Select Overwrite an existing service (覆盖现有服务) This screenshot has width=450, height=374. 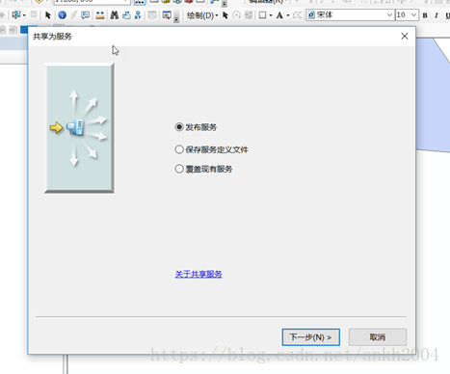(x=203, y=169)
